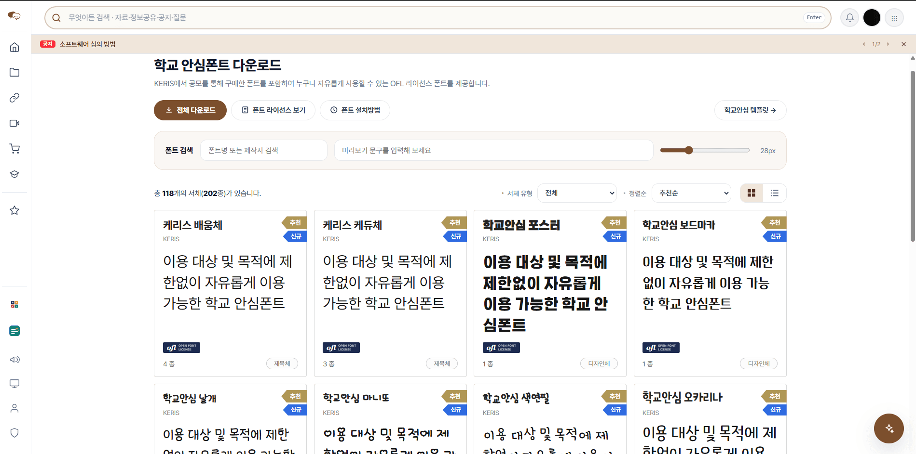Open the user profile icon in sidebar

pos(14,408)
